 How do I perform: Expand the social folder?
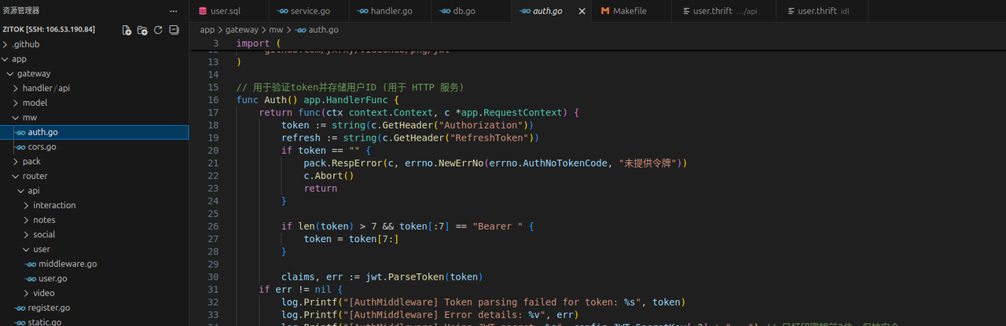point(94,235)
